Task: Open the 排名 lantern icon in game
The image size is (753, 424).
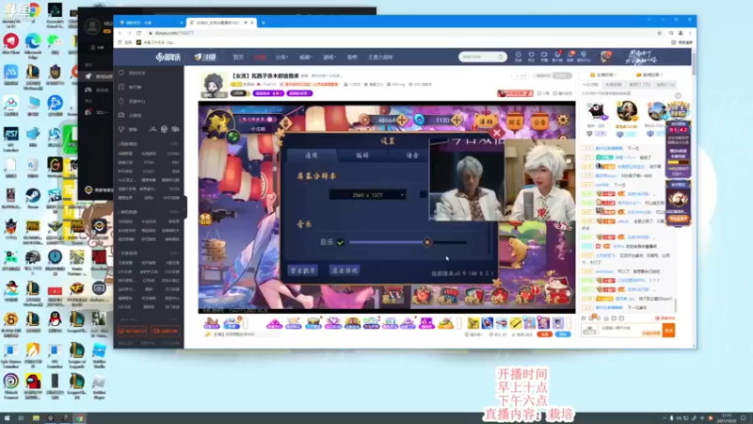Action: coord(514,122)
